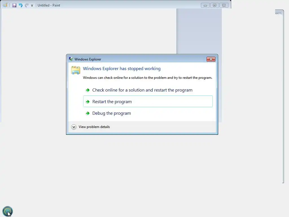Screen dimensions: 289x217
Task: Expand View problem details
Action: [x=91, y=127]
